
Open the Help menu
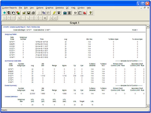(89, 8)
